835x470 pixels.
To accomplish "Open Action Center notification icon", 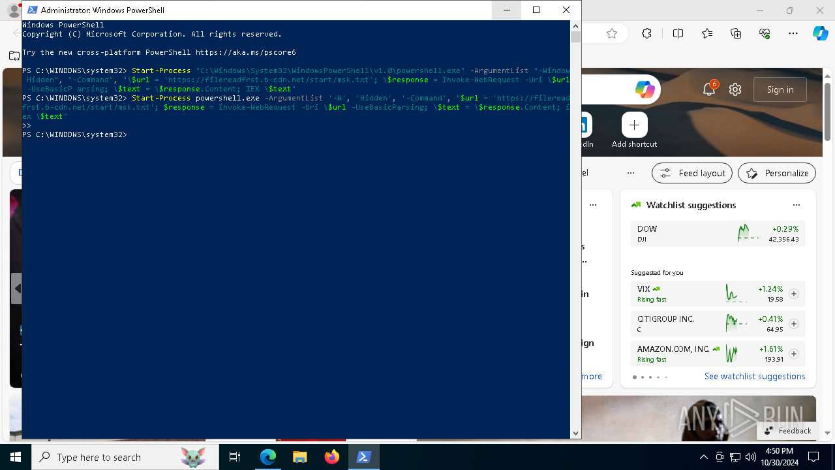I will 813,457.
